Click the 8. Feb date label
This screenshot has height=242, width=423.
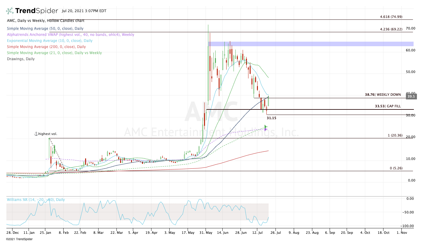tap(63, 233)
